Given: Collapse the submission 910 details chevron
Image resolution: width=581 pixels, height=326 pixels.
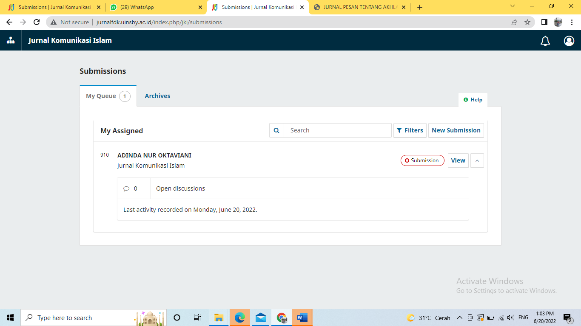Looking at the screenshot, I should pyautogui.click(x=477, y=160).
